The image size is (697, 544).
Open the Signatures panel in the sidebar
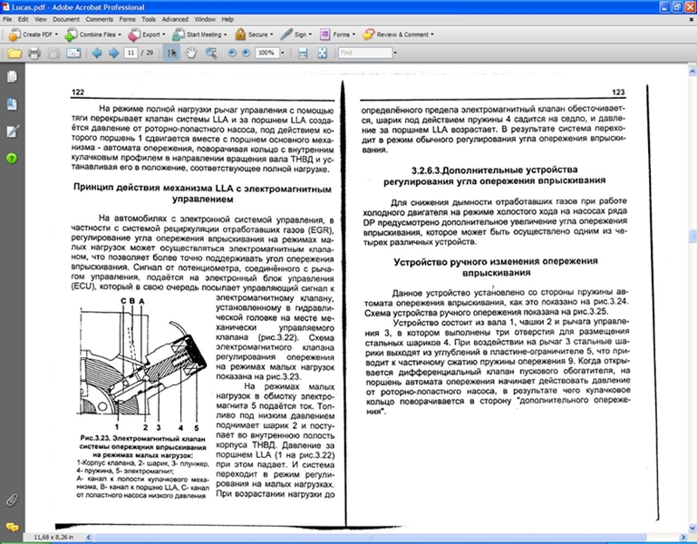point(12,131)
